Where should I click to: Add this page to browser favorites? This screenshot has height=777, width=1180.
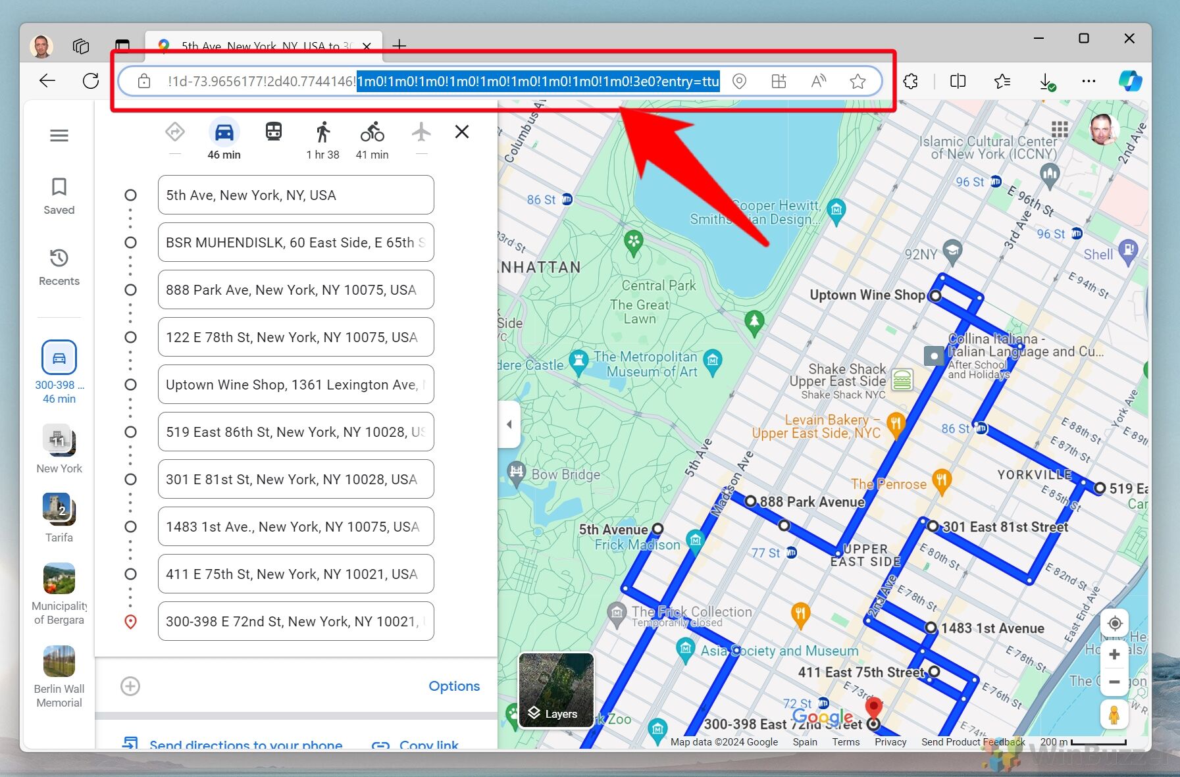coord(858,82)
